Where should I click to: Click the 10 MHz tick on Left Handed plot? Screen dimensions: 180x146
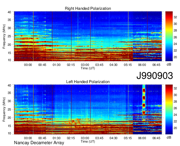(10, 133)
